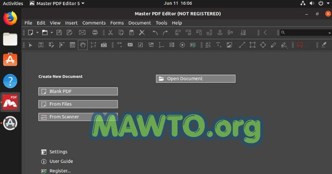Click the Align Top objects icon

click(199, 32)
